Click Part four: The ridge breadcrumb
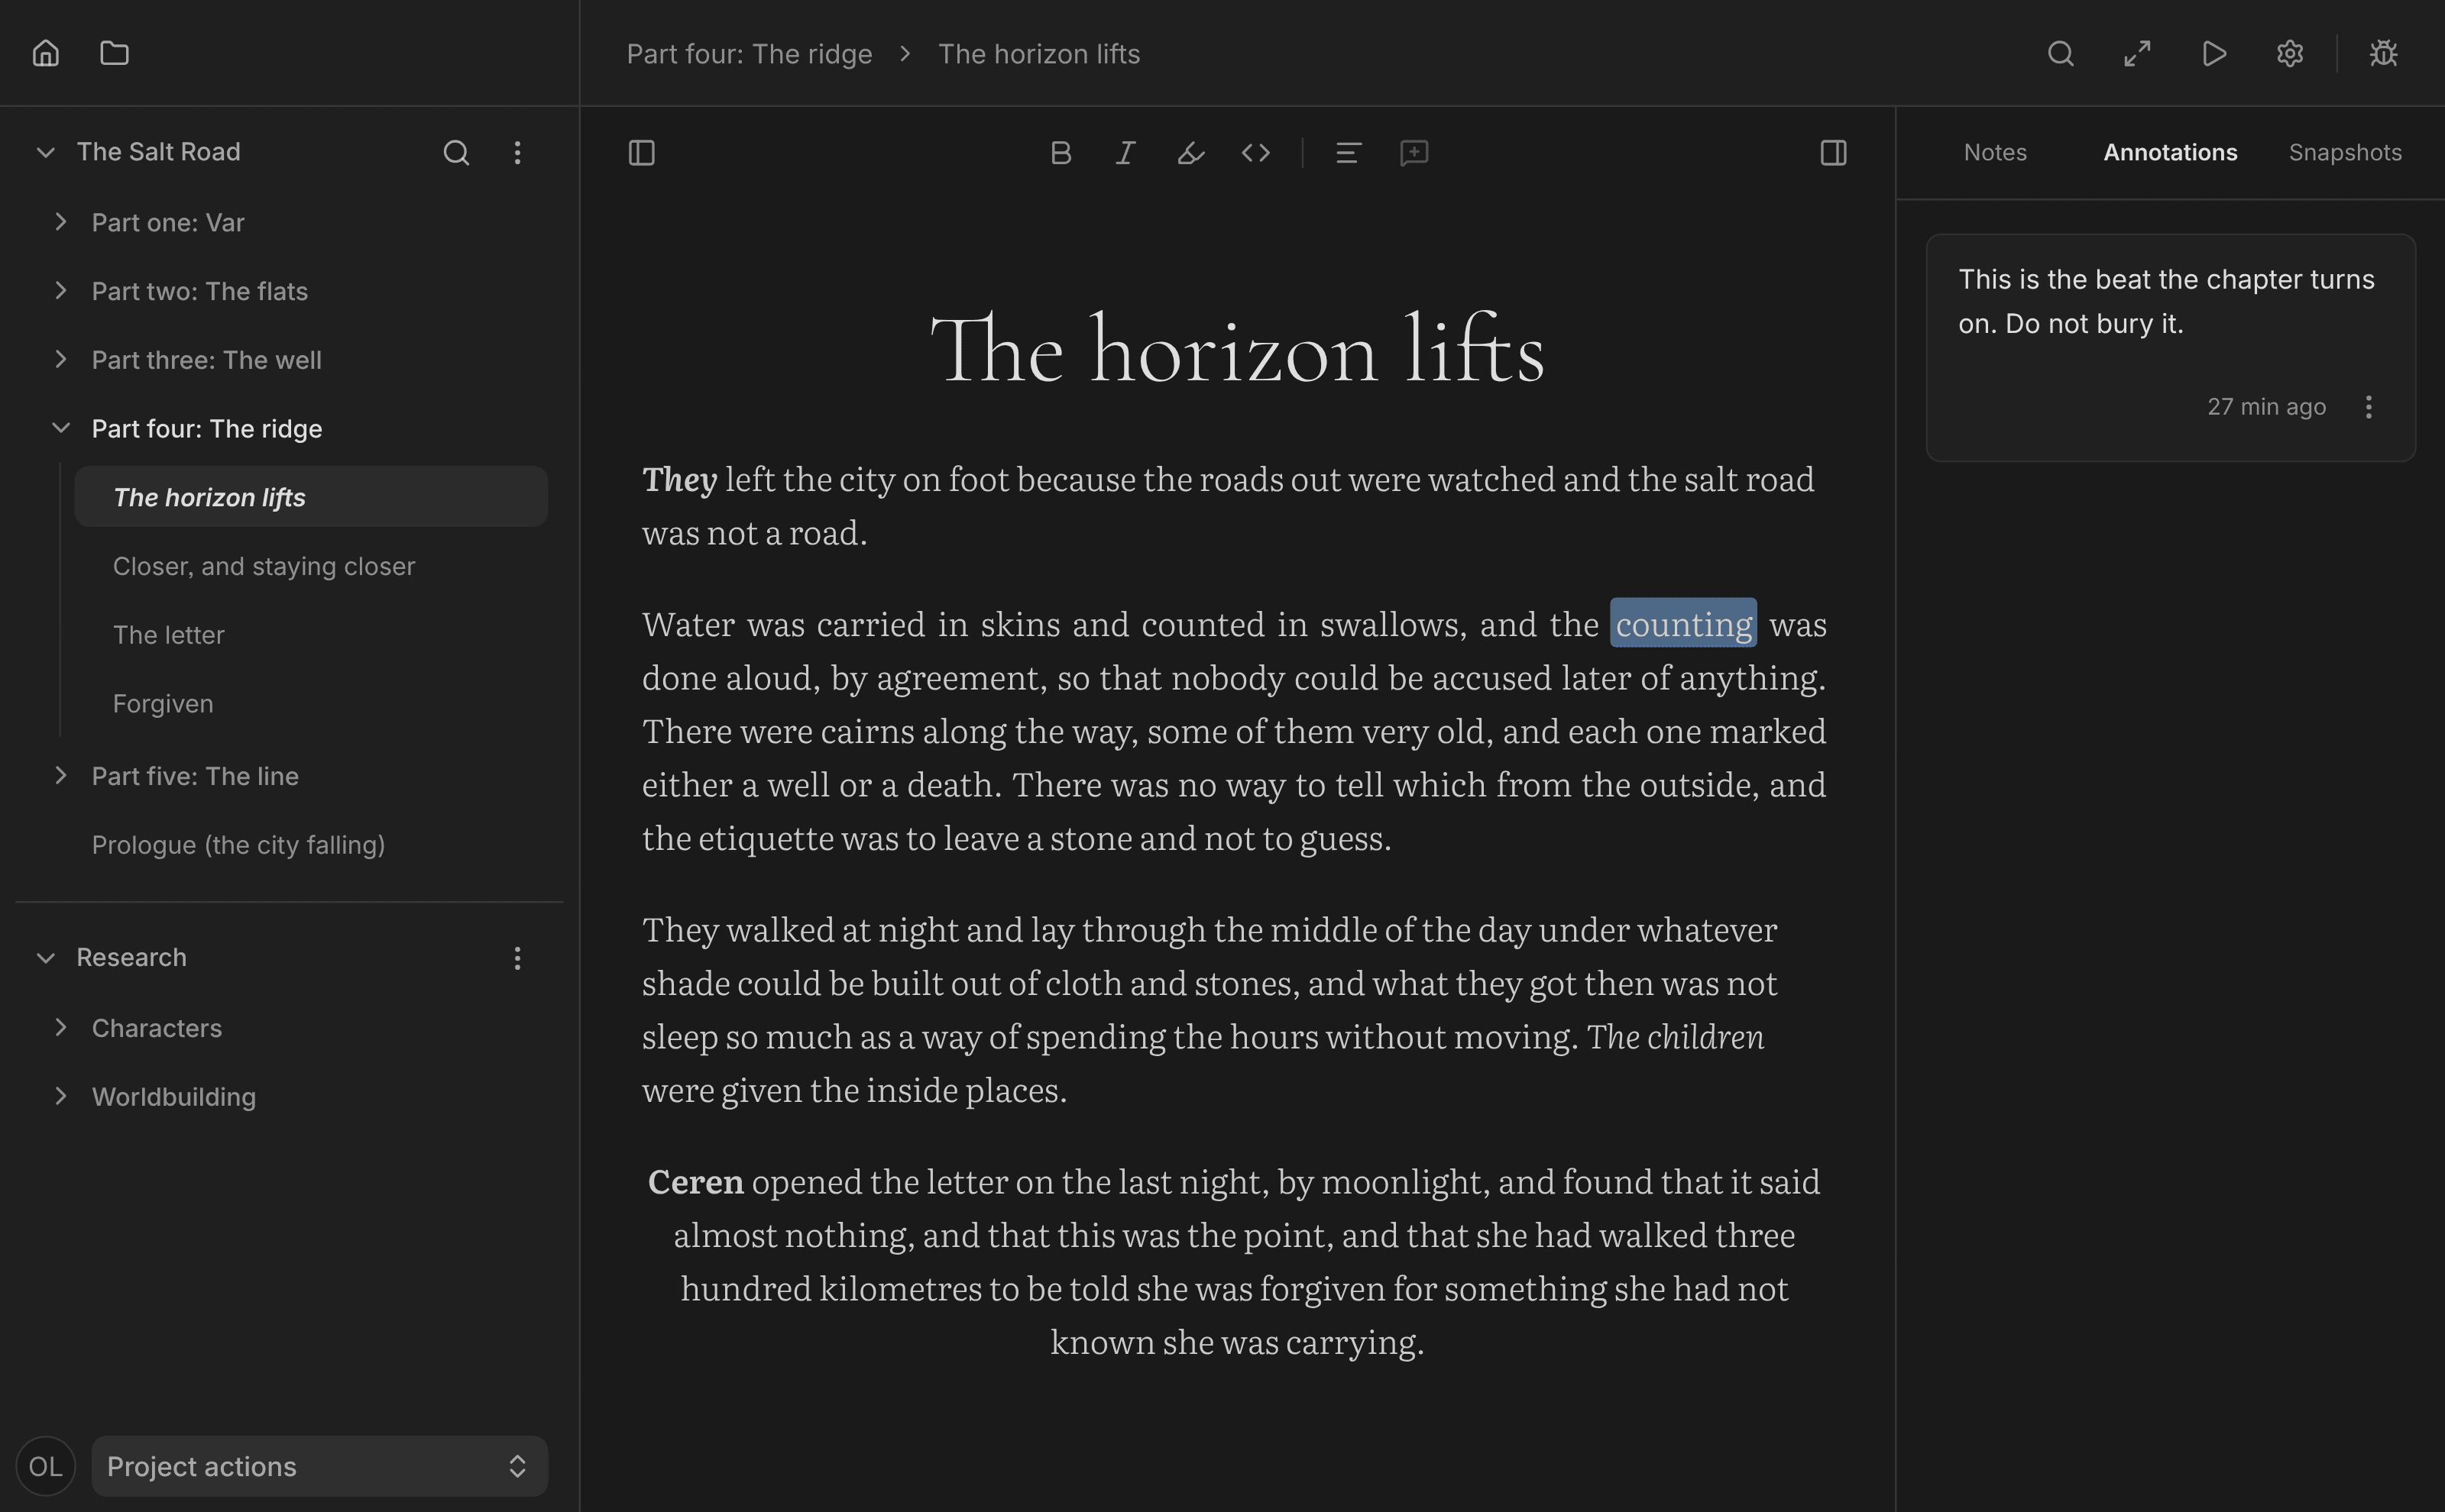This screenshot has height=1512, width=2445. tap(750, 54)
